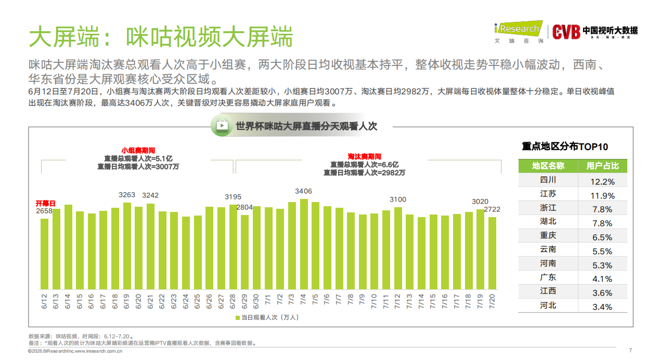This screenshot has width=645, height=362.
Task: Click text 直播日均观看人次=2982万
Action: click(x=365, y=173)
